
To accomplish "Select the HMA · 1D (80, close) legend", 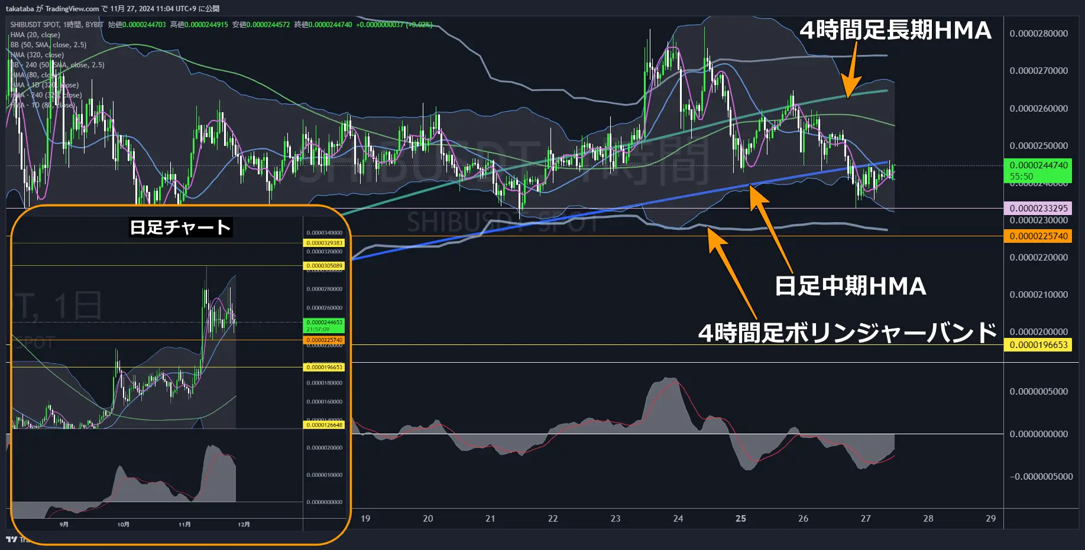I will coord(42,105).
